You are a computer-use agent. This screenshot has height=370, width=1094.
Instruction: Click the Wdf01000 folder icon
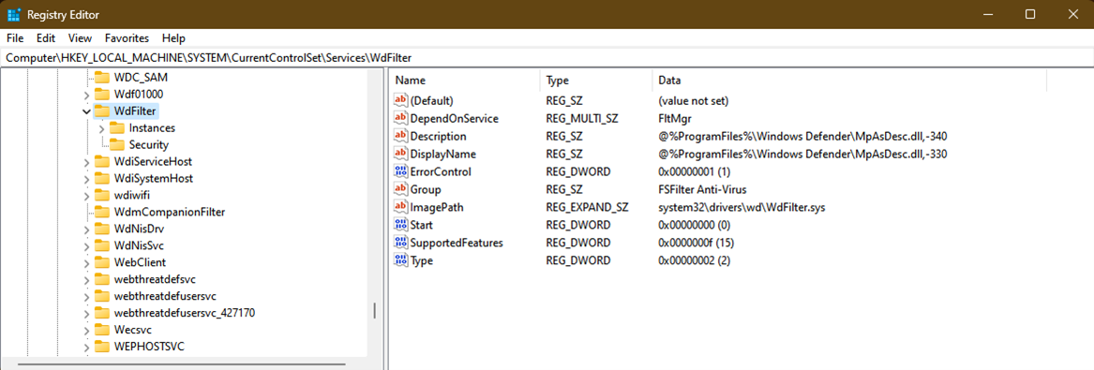(x=102, y=94)
